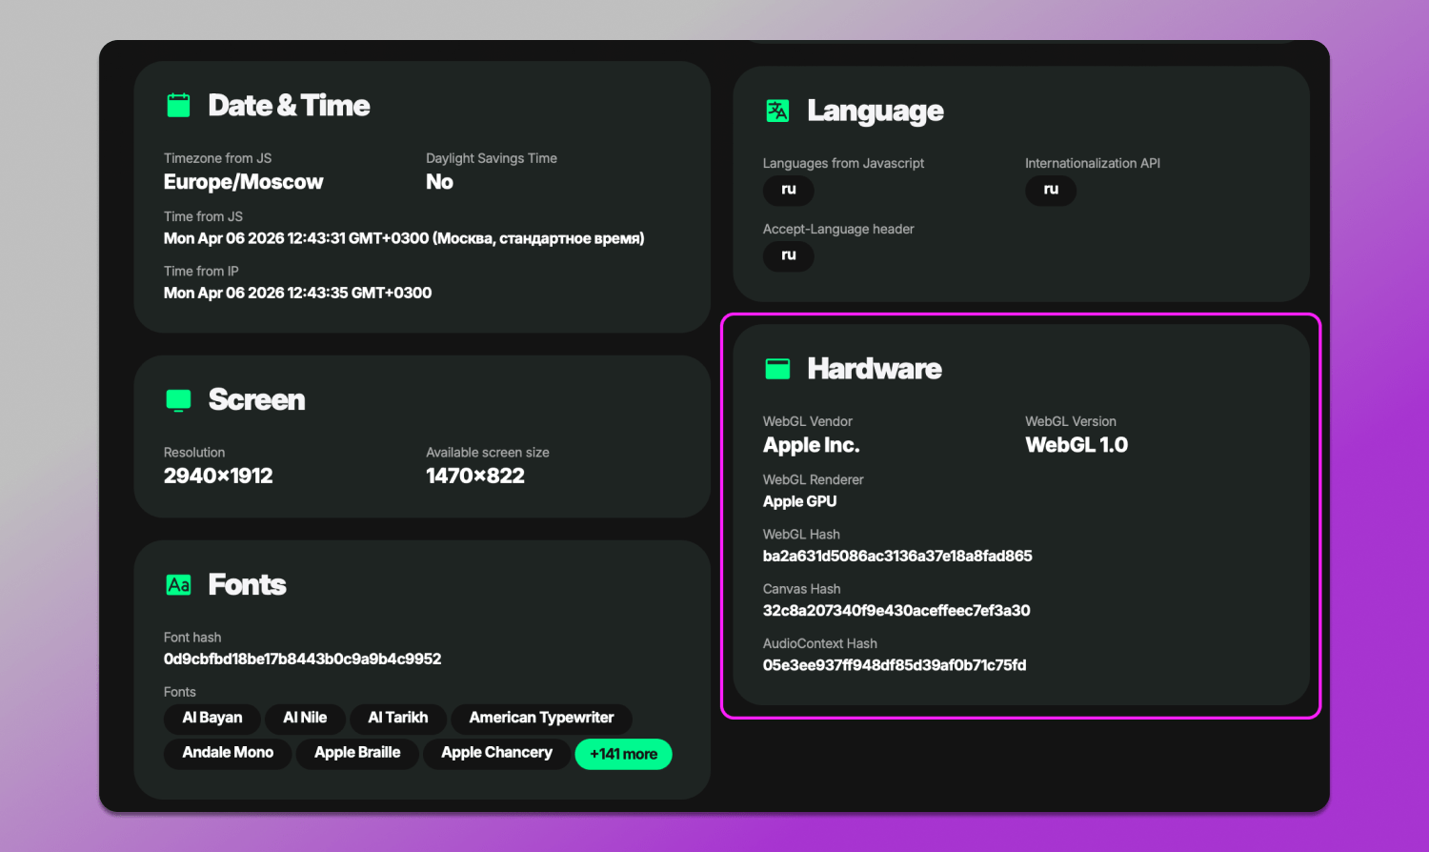Click the AudioContext Hash value
Image resolution: width=1429 pixels, height=852 pixels.
point(895,665)
